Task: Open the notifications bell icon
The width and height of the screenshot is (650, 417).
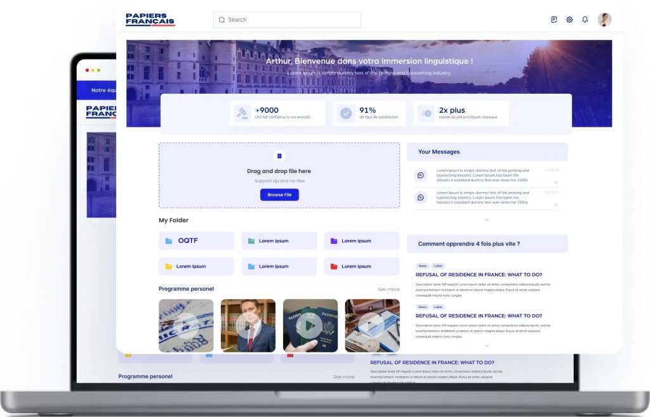Action: (x=585, y=20)
